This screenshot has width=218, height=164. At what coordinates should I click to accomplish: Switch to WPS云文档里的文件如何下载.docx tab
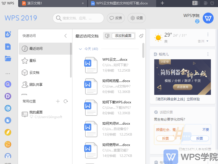(x=122, y=3)
